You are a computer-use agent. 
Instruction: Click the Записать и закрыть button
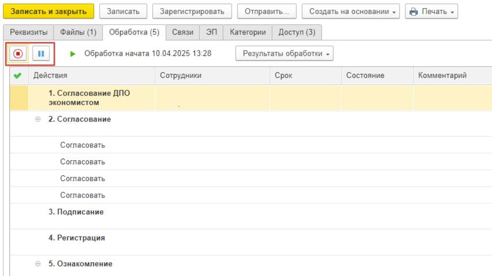(48, 12)
